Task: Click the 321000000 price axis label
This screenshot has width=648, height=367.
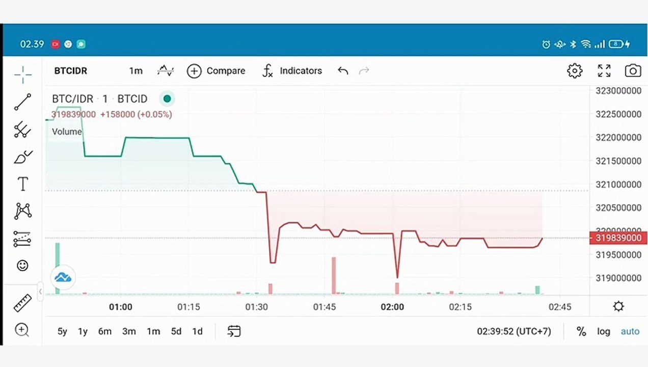Action: [x=618, y=185]
